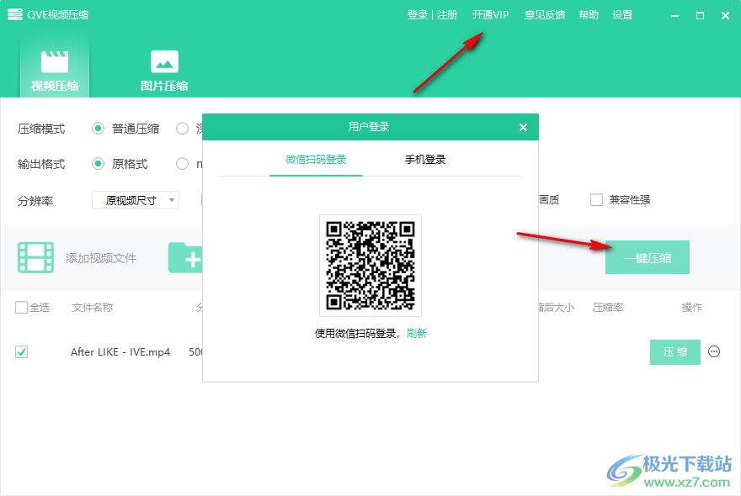741x496 pixels.
Task: Click the 文件名称 column header
Action: tap(93, 308)
